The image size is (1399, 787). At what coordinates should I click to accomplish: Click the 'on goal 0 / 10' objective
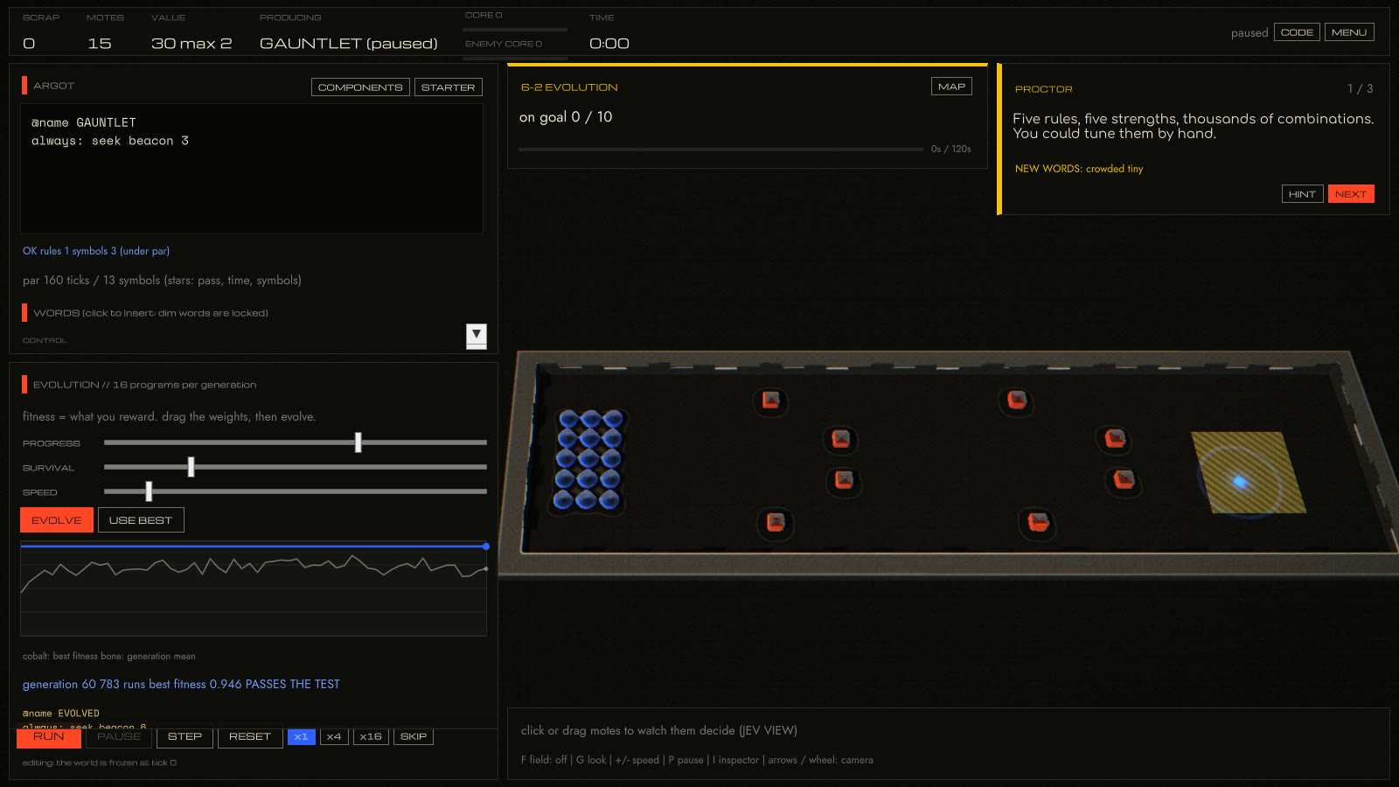click(566, 117)
